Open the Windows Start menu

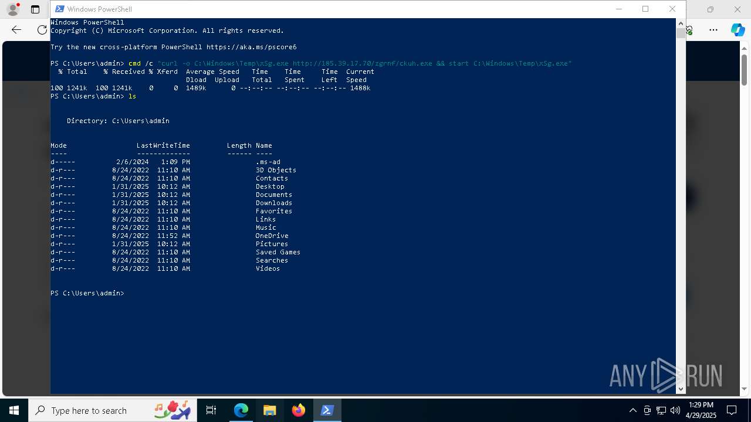(x=14, y=410)
